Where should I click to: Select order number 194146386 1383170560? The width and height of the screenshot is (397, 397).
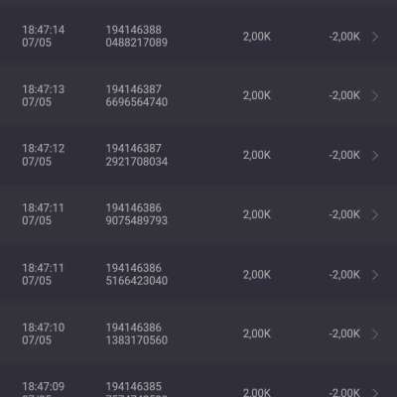(x=137, y=333)
